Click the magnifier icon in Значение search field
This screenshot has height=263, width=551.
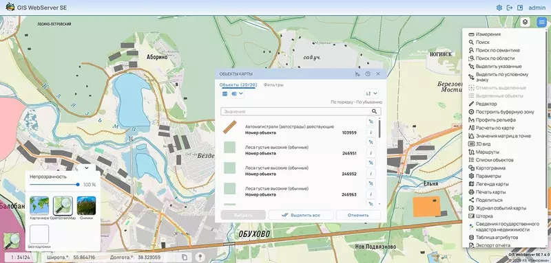coord(374,111)
